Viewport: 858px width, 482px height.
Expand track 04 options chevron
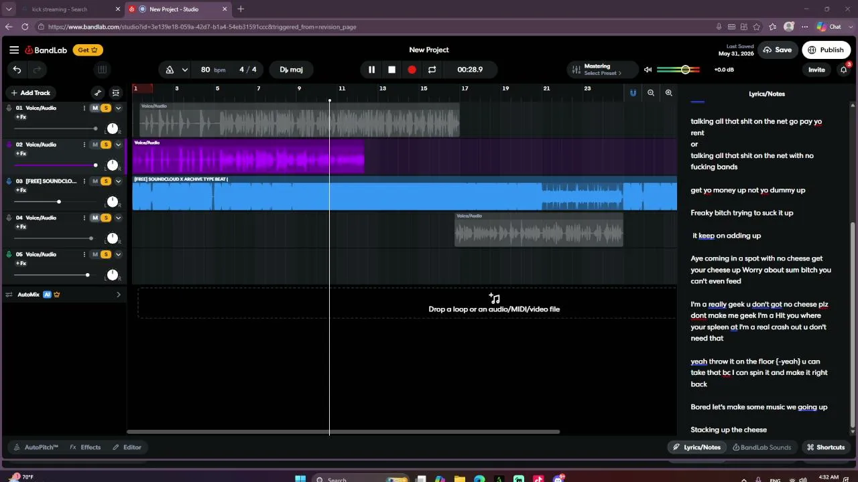(x=119, y=218)
